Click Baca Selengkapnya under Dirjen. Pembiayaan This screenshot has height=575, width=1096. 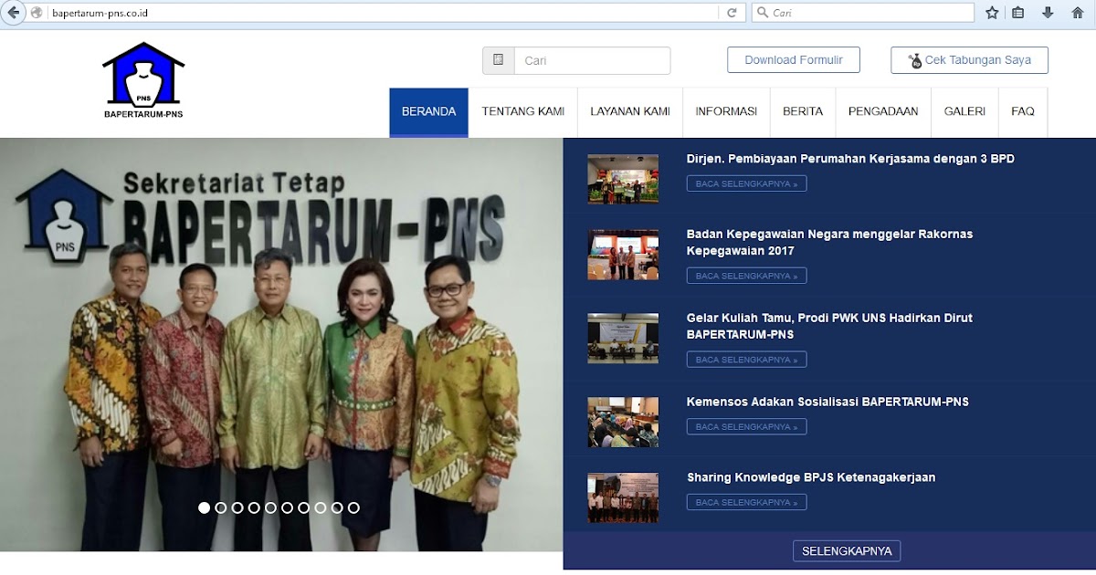click(746, 183)
